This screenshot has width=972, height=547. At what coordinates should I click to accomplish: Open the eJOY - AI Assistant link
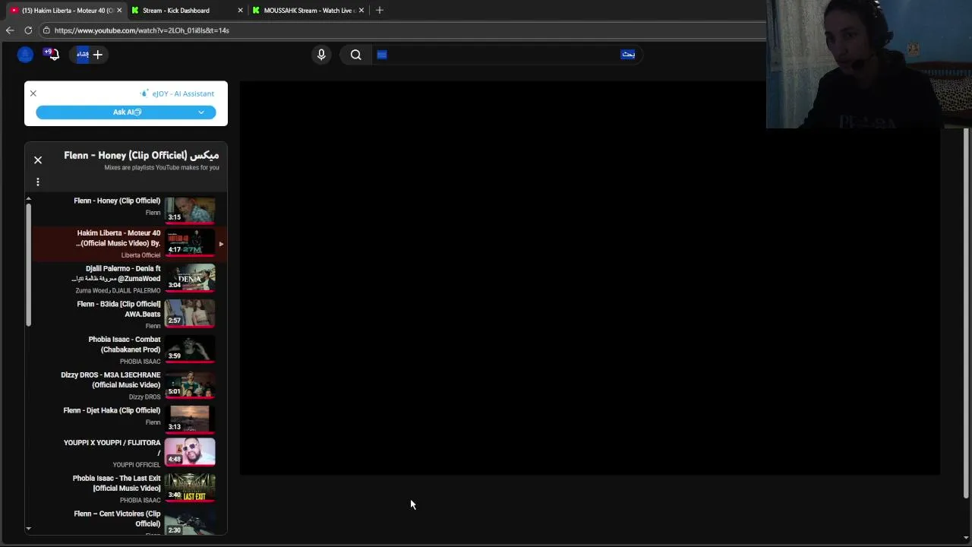[x=178, y=93]
